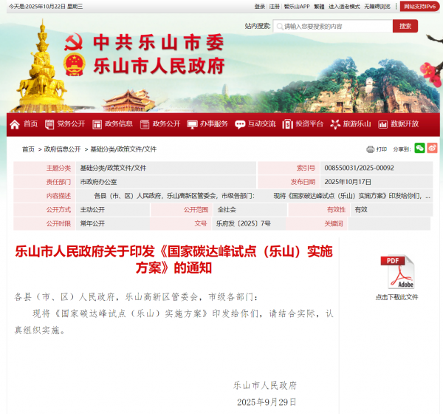Click the 投资平台 icon in navigation
This screenshot has height=414, width=443.
(x=288, y=124)
